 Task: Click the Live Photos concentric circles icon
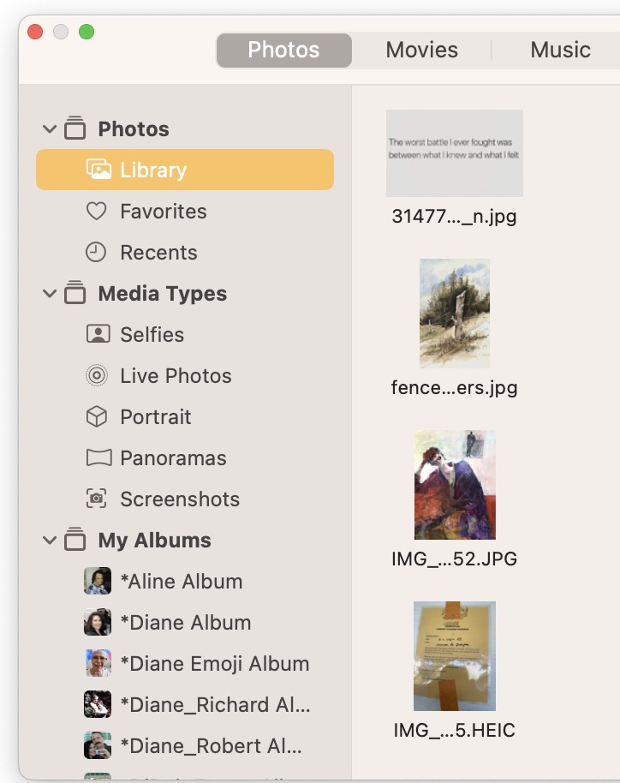pyautogui.click(x=98, y=375)
